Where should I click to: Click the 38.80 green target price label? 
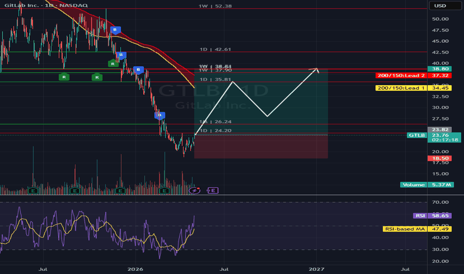[440, 69]
